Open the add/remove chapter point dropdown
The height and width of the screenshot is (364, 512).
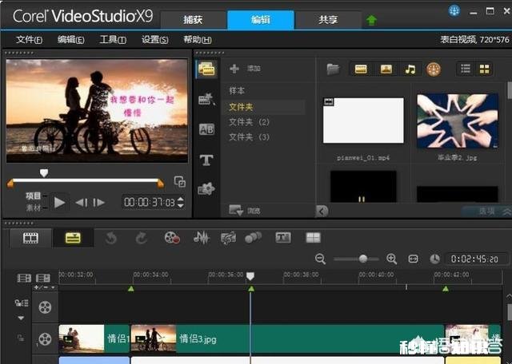[44, 287]
